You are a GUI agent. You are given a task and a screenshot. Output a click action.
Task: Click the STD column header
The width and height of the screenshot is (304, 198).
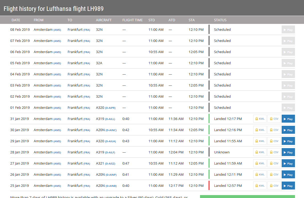click(x=152, y=20)
